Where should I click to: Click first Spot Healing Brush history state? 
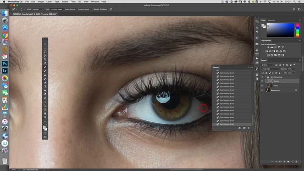[232, 73]
